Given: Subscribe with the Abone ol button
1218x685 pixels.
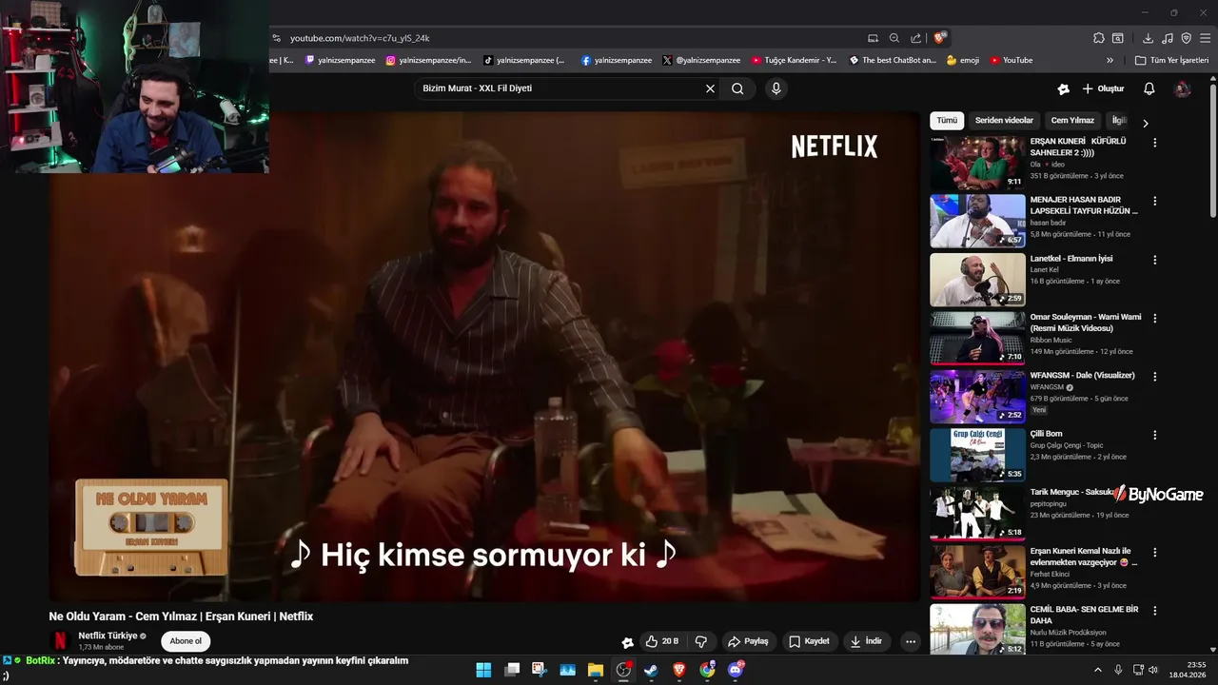Looking at the screenshot, I should (186, 641).
